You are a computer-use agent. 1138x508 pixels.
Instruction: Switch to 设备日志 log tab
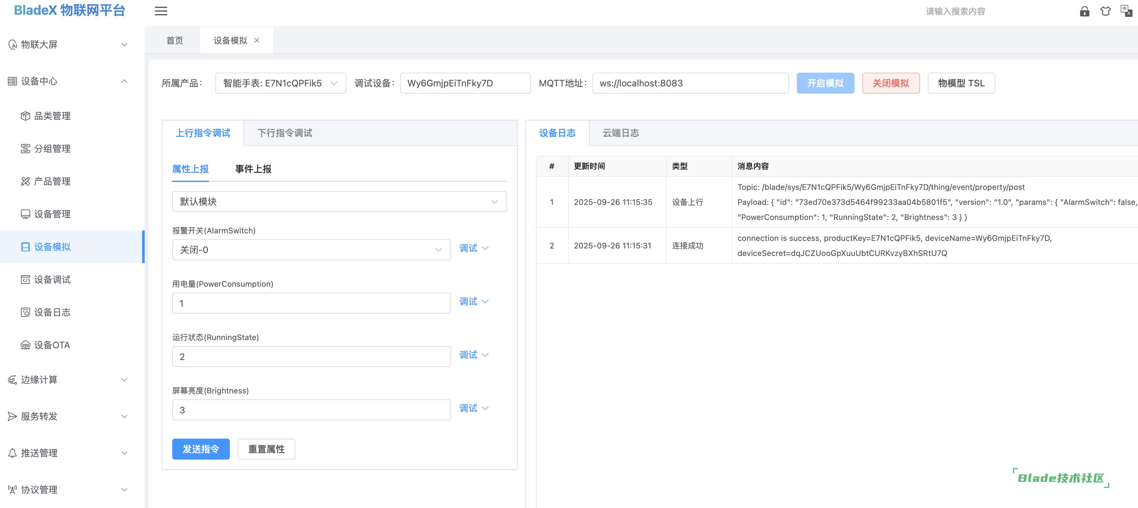(x=557, y=133)
